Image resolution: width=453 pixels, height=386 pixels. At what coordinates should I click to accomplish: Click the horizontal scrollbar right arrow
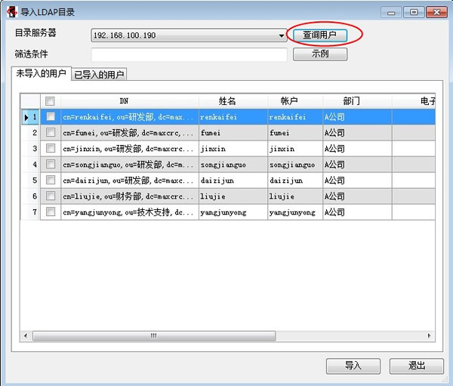point(430,335)
